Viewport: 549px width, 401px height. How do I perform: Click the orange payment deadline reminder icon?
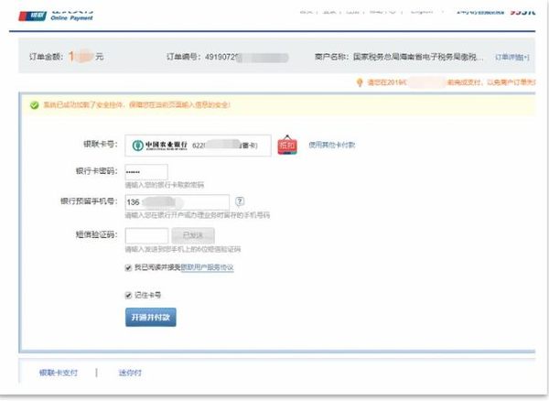[359, 81]
